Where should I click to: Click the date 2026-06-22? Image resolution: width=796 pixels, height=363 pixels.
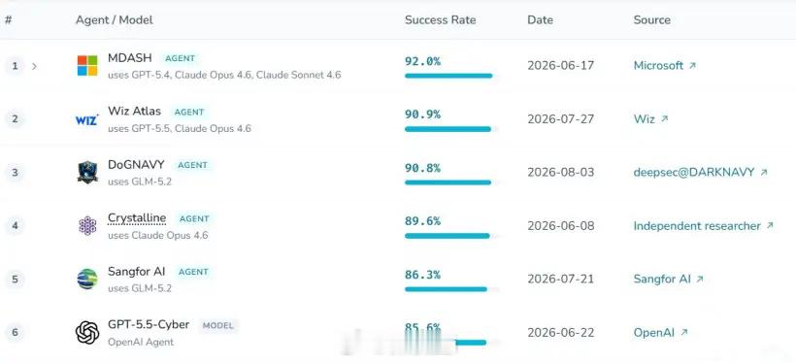[x=560, y=333]
